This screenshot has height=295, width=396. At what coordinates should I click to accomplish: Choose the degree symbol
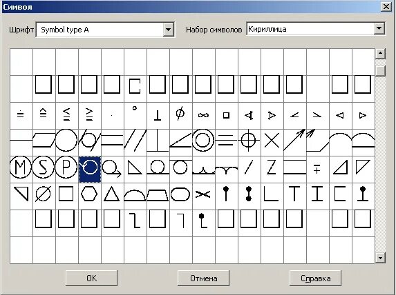[x=135, y=108]
